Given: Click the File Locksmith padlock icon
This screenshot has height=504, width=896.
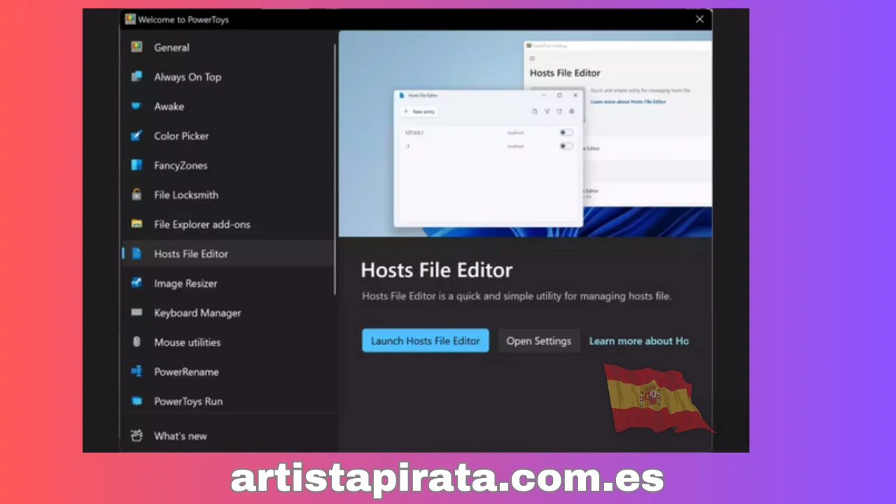Looking at the screenshot, I should [x=136, y=195].
